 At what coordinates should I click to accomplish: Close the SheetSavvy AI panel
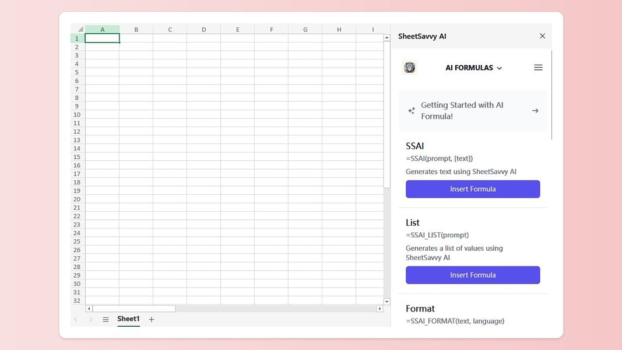coord(542,36)
